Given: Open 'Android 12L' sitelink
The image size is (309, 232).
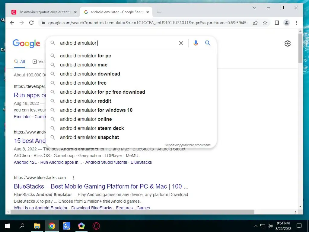Looking at the screenshot, I should [25, 162].
